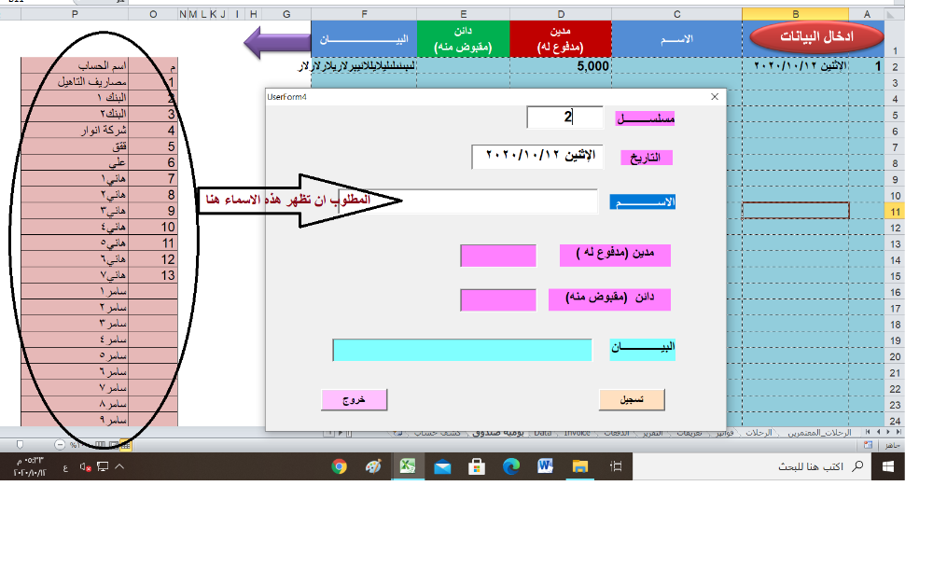Image resolution: width=933 pixels, height=583 pixels.
Task: Click the network tray icon
Action: pos(103,467)
